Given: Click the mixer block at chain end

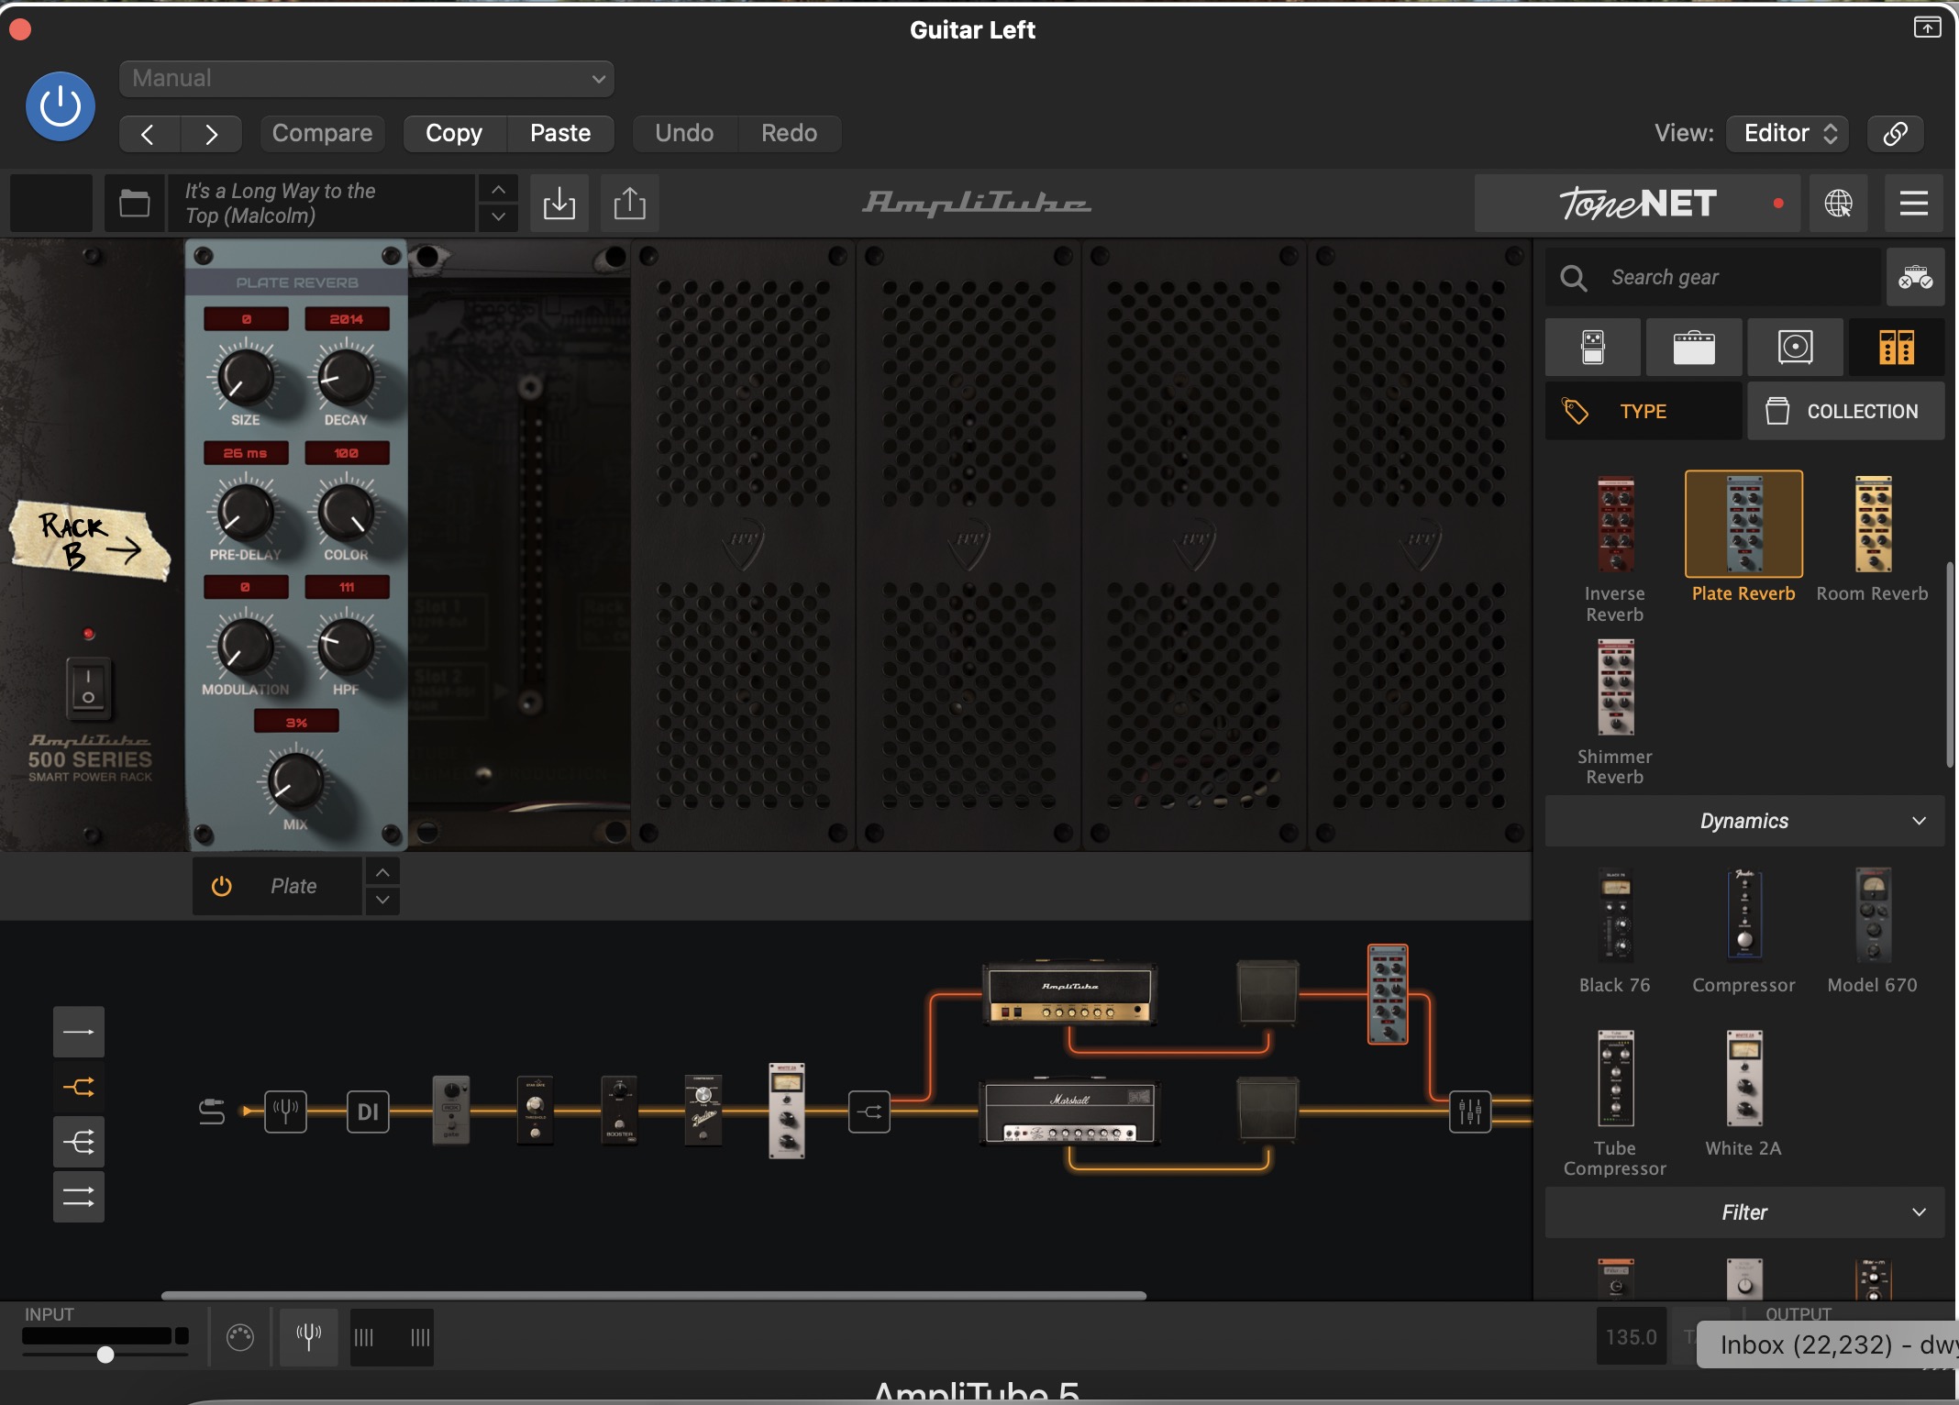Looking at the screenshot, I should coord(1469,1112).
